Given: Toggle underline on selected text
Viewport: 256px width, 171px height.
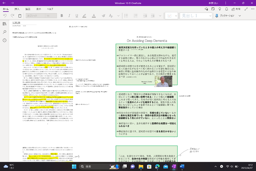Looking at the screenshot, I should [x=77, y=16].
